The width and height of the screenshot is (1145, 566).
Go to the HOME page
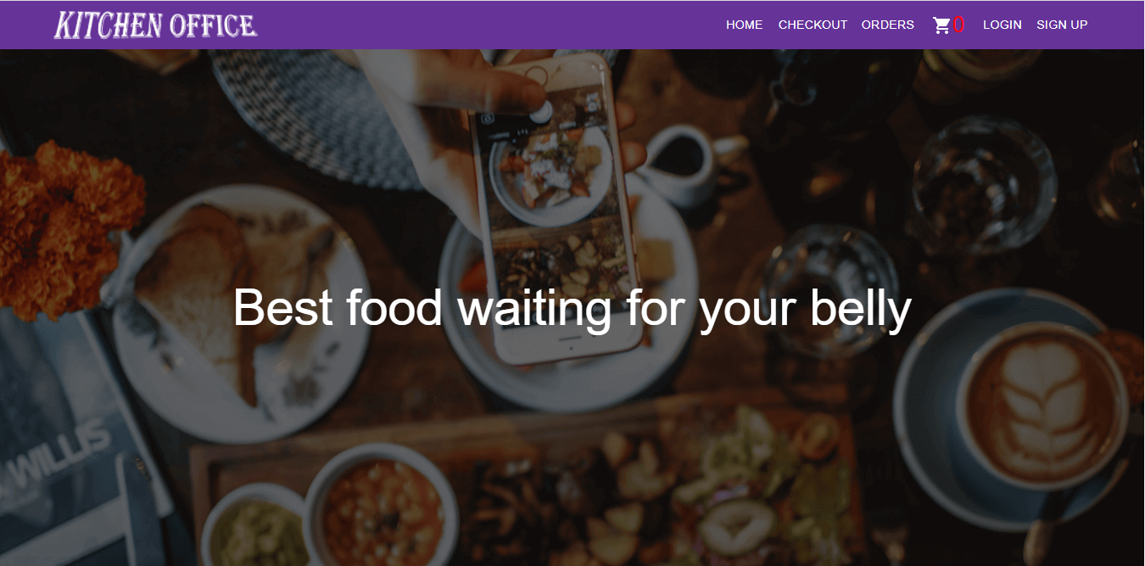pos(744,25)
